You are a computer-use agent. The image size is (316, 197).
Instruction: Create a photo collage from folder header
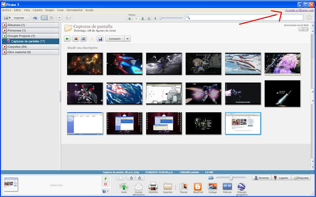tap(75, 39)
